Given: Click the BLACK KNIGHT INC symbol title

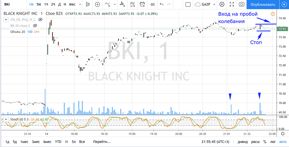Looking at the screenshot, I should click(x=20, y=14).
